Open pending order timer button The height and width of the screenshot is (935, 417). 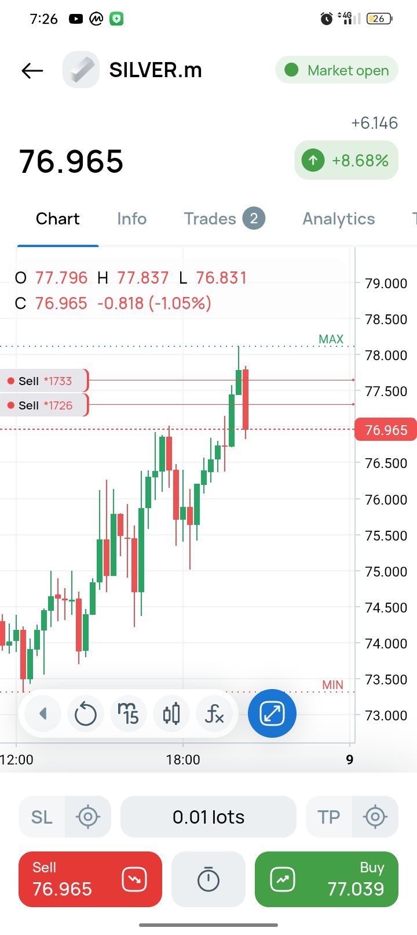point(209,879)
